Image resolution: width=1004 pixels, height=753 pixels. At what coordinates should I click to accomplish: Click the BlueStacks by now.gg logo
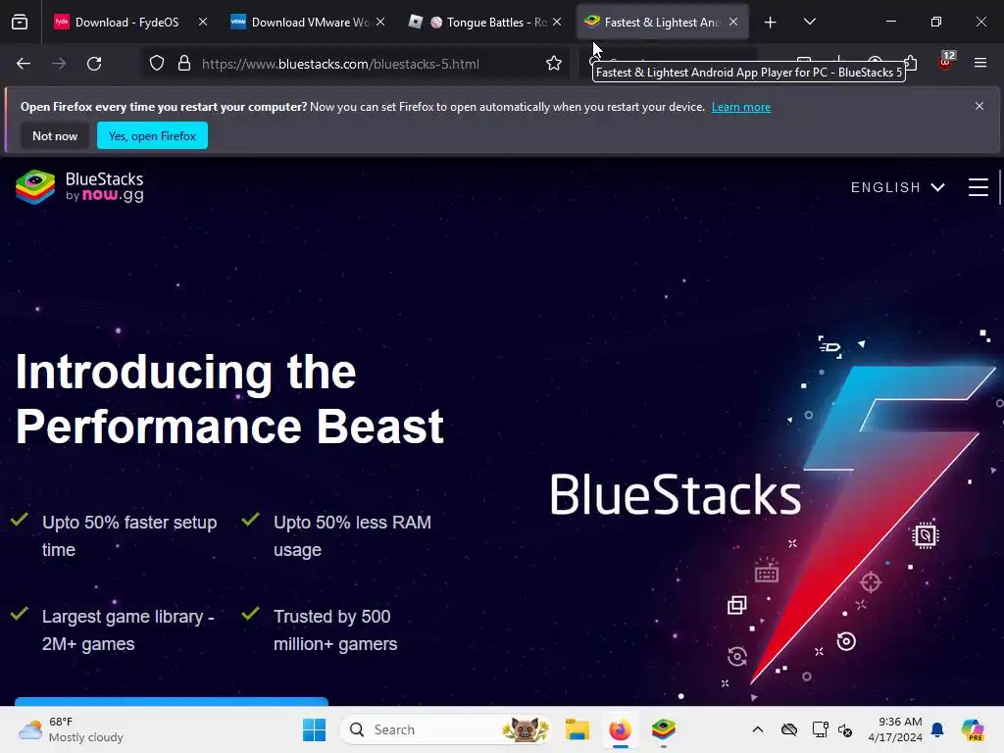(x=79, y=187)
